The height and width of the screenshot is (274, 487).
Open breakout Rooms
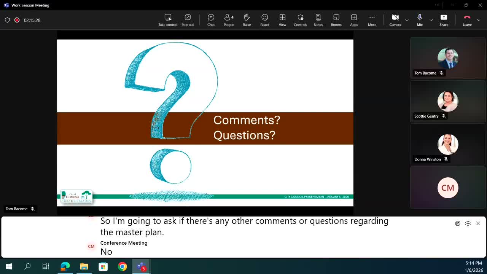click(336, 20)
